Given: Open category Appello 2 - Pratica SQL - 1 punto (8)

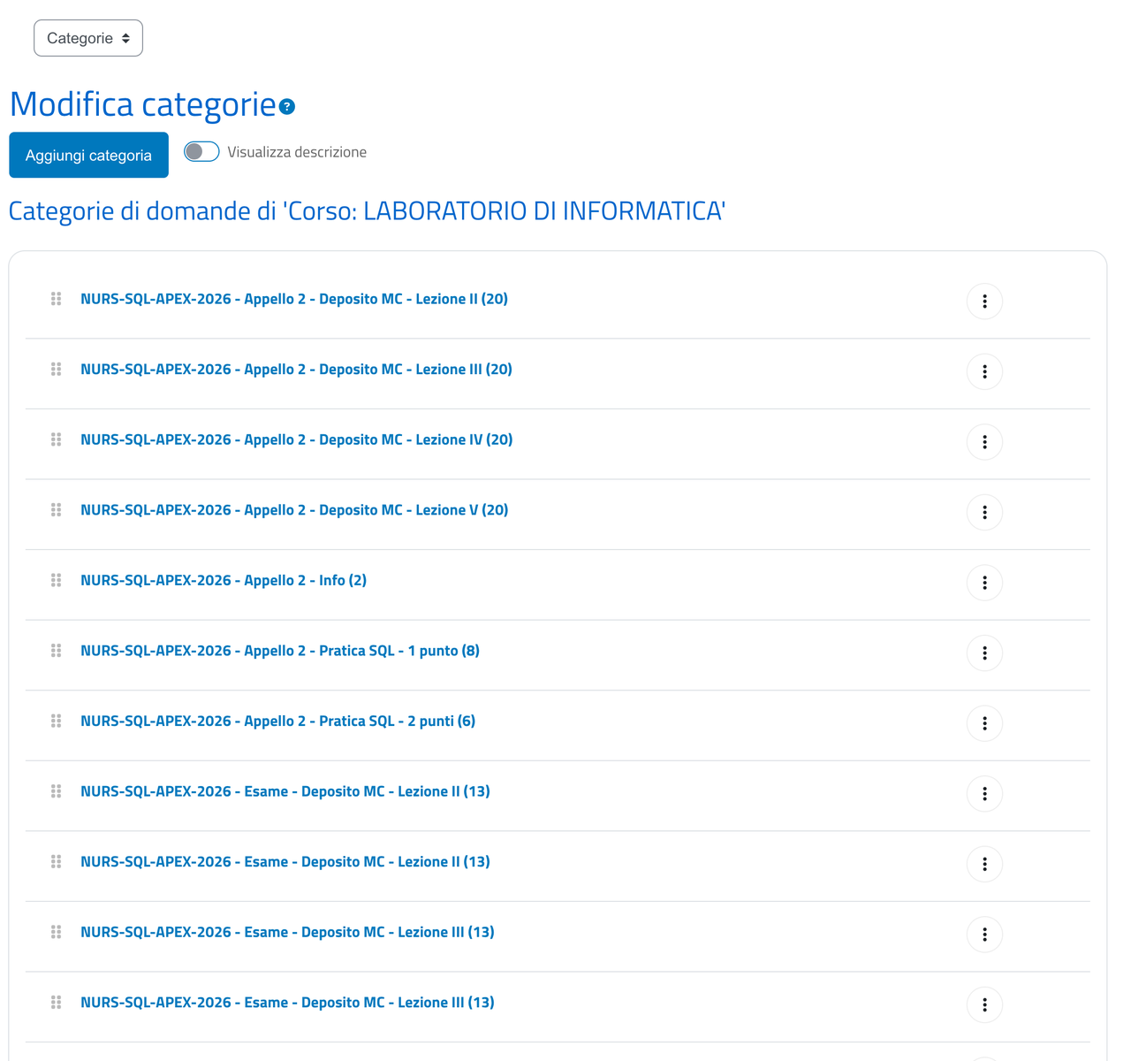Looking at the screenshot, I should coord(280,650).
